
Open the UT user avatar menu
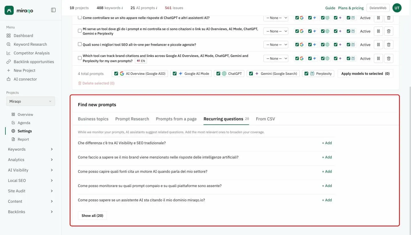[397, 8]
